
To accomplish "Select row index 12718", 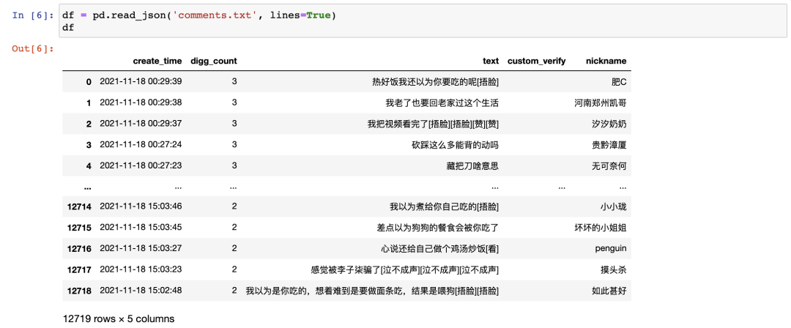I will (x=80, y=291).
